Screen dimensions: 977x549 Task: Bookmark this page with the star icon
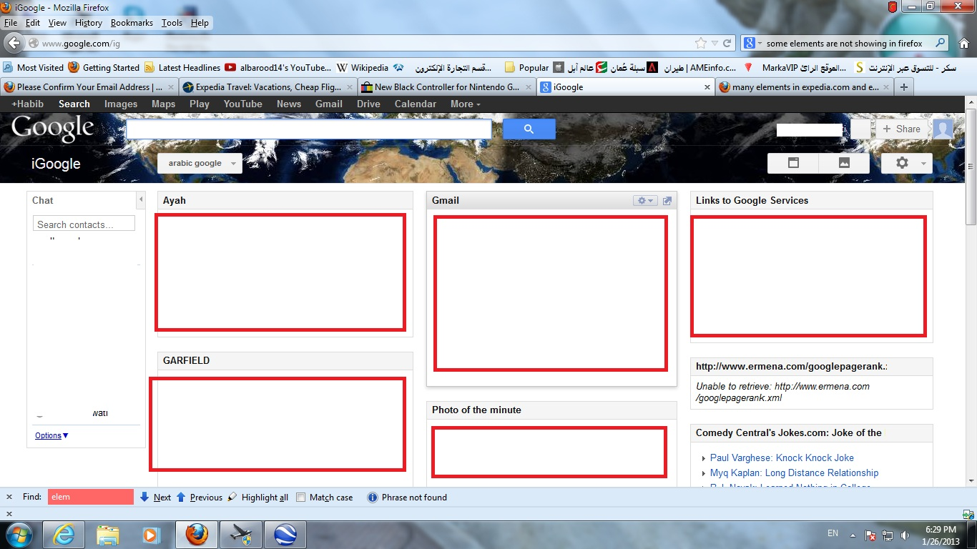pos(701,43)
